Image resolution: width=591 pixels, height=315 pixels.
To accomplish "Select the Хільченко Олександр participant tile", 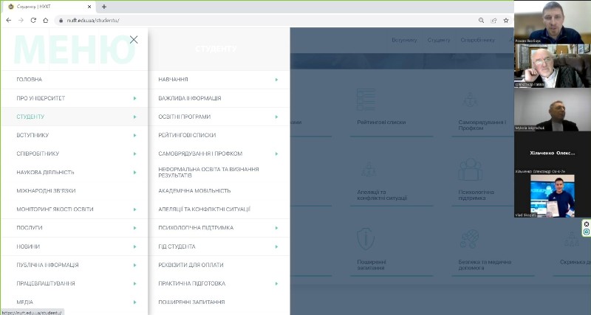I will click(553, 153).
